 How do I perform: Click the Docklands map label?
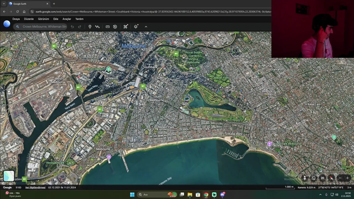(x=111, y=78)
